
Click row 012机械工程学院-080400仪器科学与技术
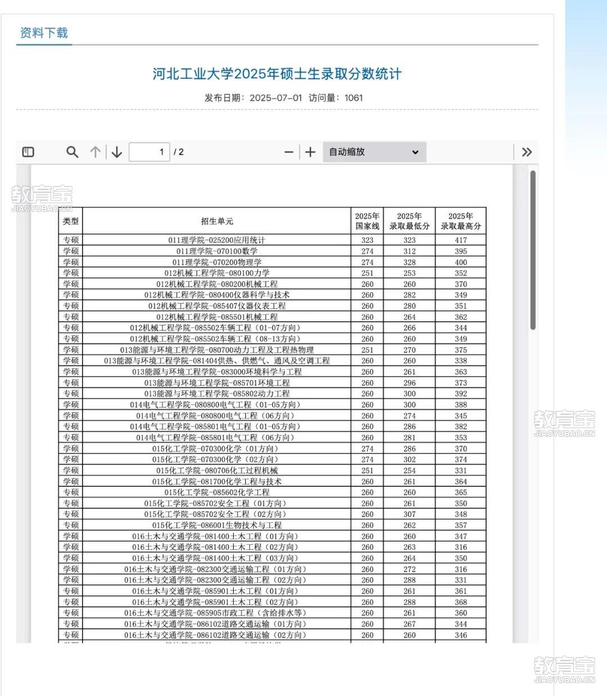click(272, 295)
